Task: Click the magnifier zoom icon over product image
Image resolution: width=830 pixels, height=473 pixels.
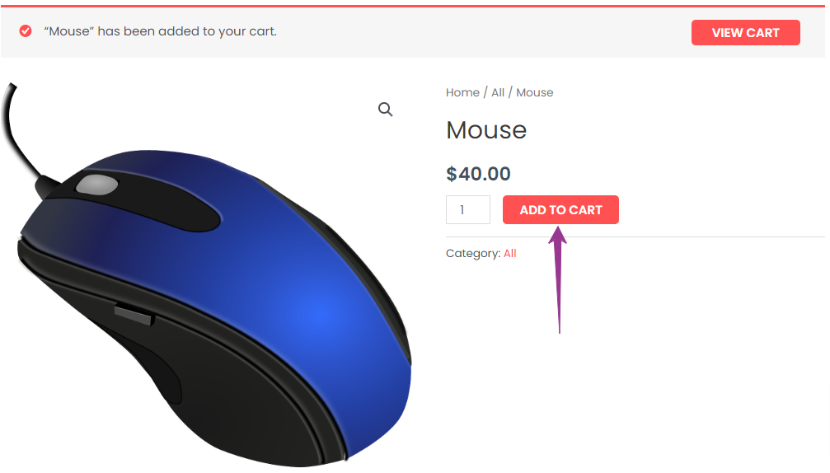Action: click(386, 110)
